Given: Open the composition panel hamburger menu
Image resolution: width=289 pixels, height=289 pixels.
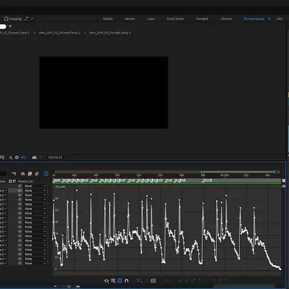Looking at the screenshot, I should (10, 26).
